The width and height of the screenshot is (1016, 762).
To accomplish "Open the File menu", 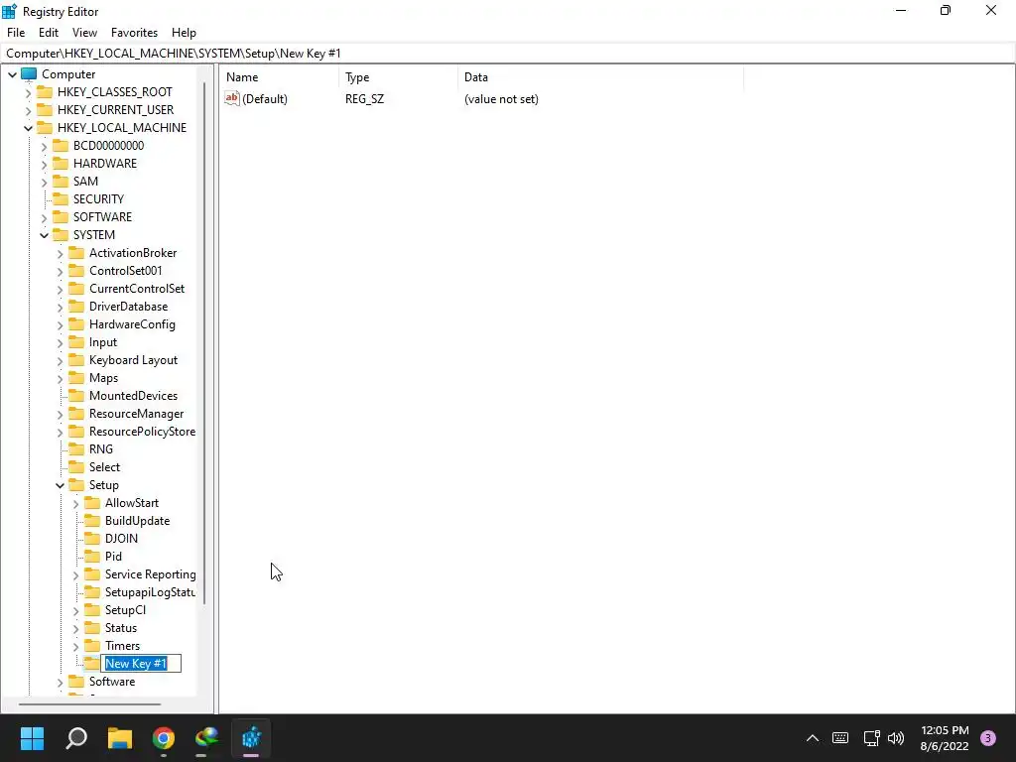I will click(x=16, y=33).
